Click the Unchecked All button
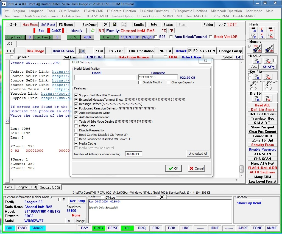 tap(198, 154)
